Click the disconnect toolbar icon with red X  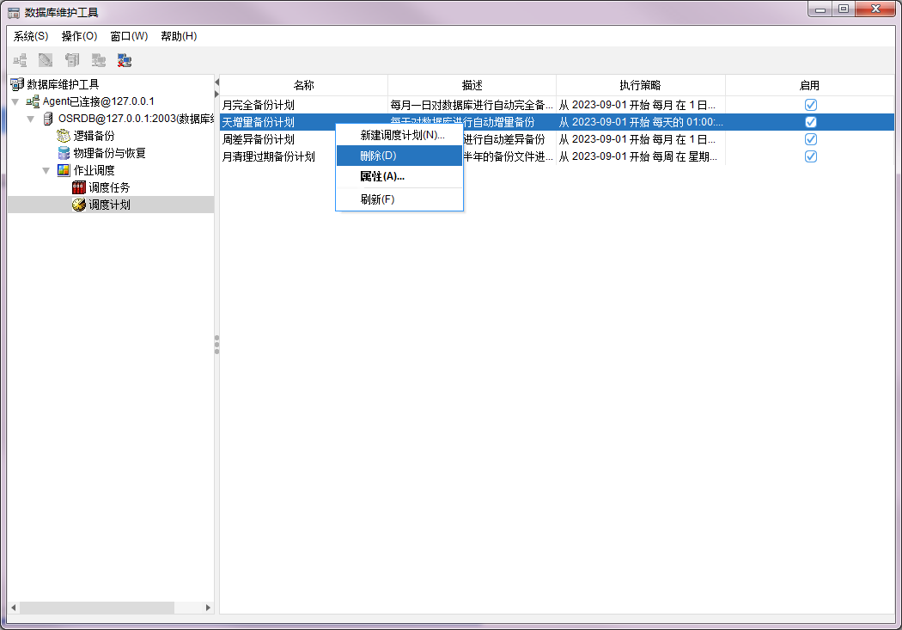(125, 60)
